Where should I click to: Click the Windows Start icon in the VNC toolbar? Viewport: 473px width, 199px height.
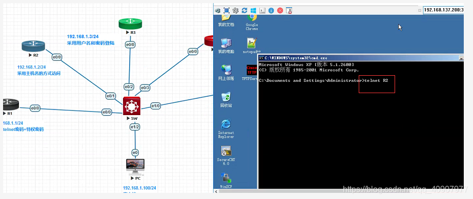pyautogui.click(x=253, y=11)
